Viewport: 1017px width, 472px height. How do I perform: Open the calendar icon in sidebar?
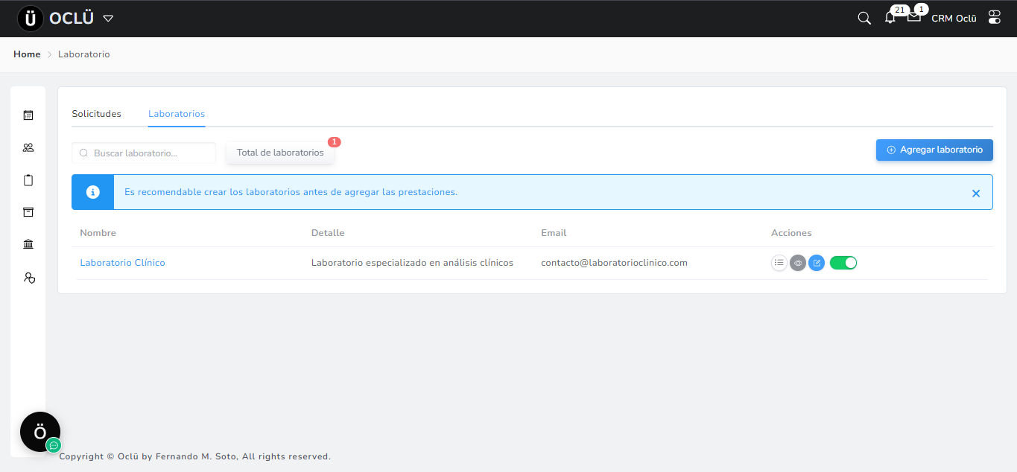click(28, 115)
